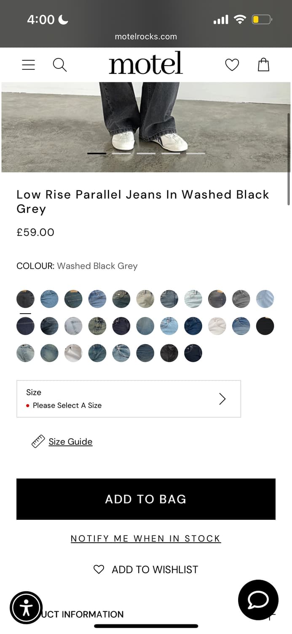Select the underlined Washed Black Grey swatch
The height and width of the screenshot is (634, 292).
pos(25,299)
